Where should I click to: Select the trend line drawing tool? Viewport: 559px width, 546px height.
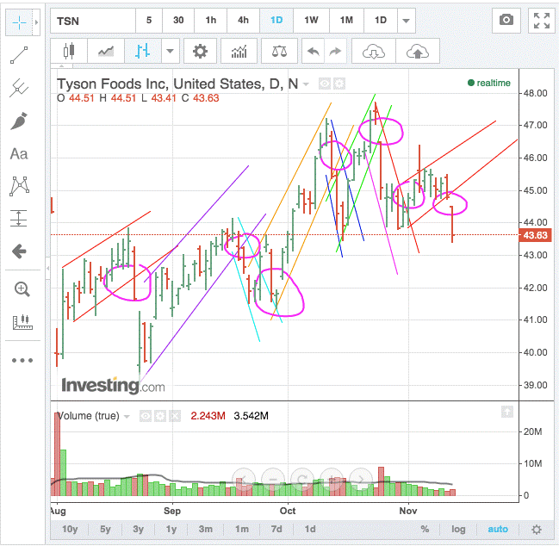19,55
